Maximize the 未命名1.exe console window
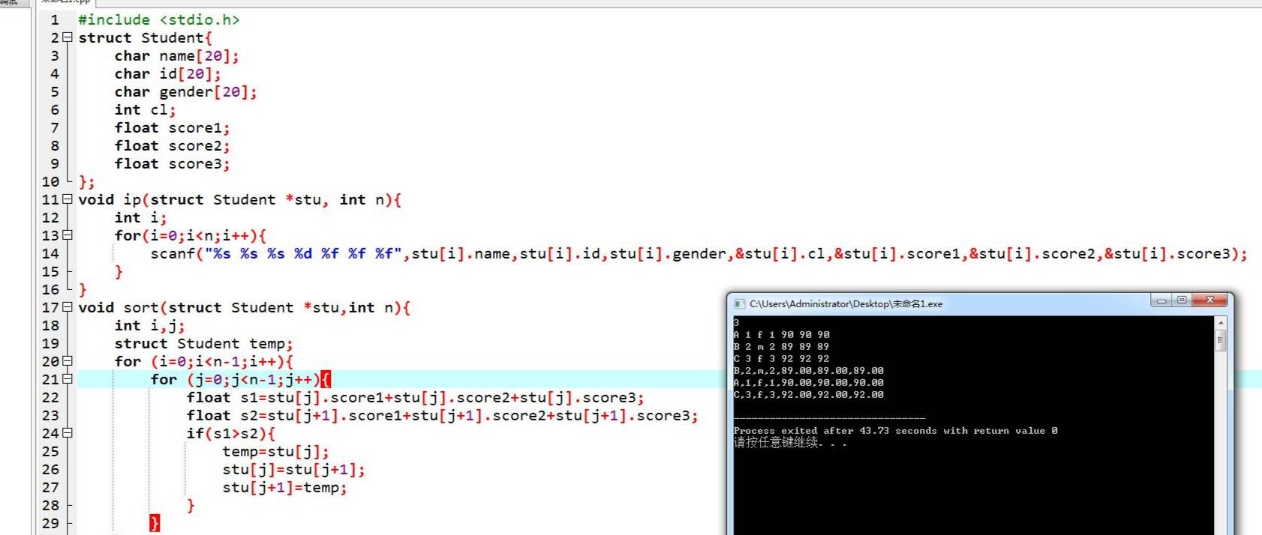Viewport: 1262px width, 535px height. [x=1182, y=300]
